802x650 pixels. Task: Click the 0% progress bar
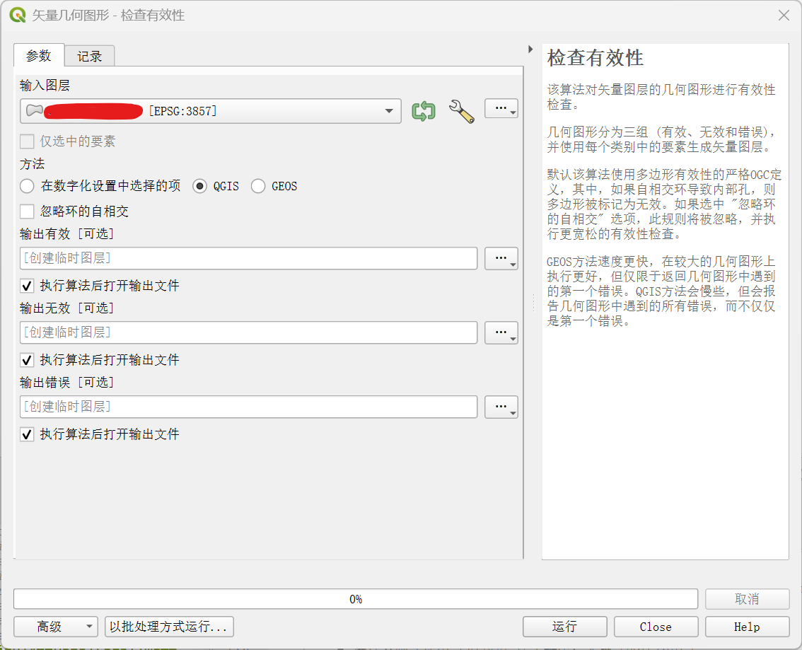coord(355,599)
